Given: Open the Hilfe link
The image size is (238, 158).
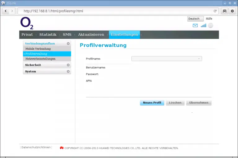Looking at the screenshot, I should pos(209,19).
